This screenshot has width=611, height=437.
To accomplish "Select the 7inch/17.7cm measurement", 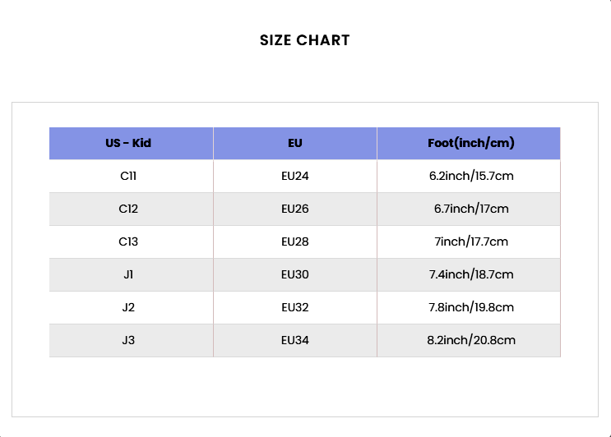I will [x=471, y=241].
